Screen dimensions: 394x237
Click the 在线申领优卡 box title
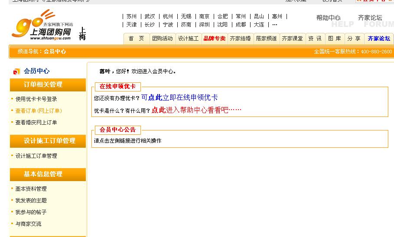click(117, 87)
